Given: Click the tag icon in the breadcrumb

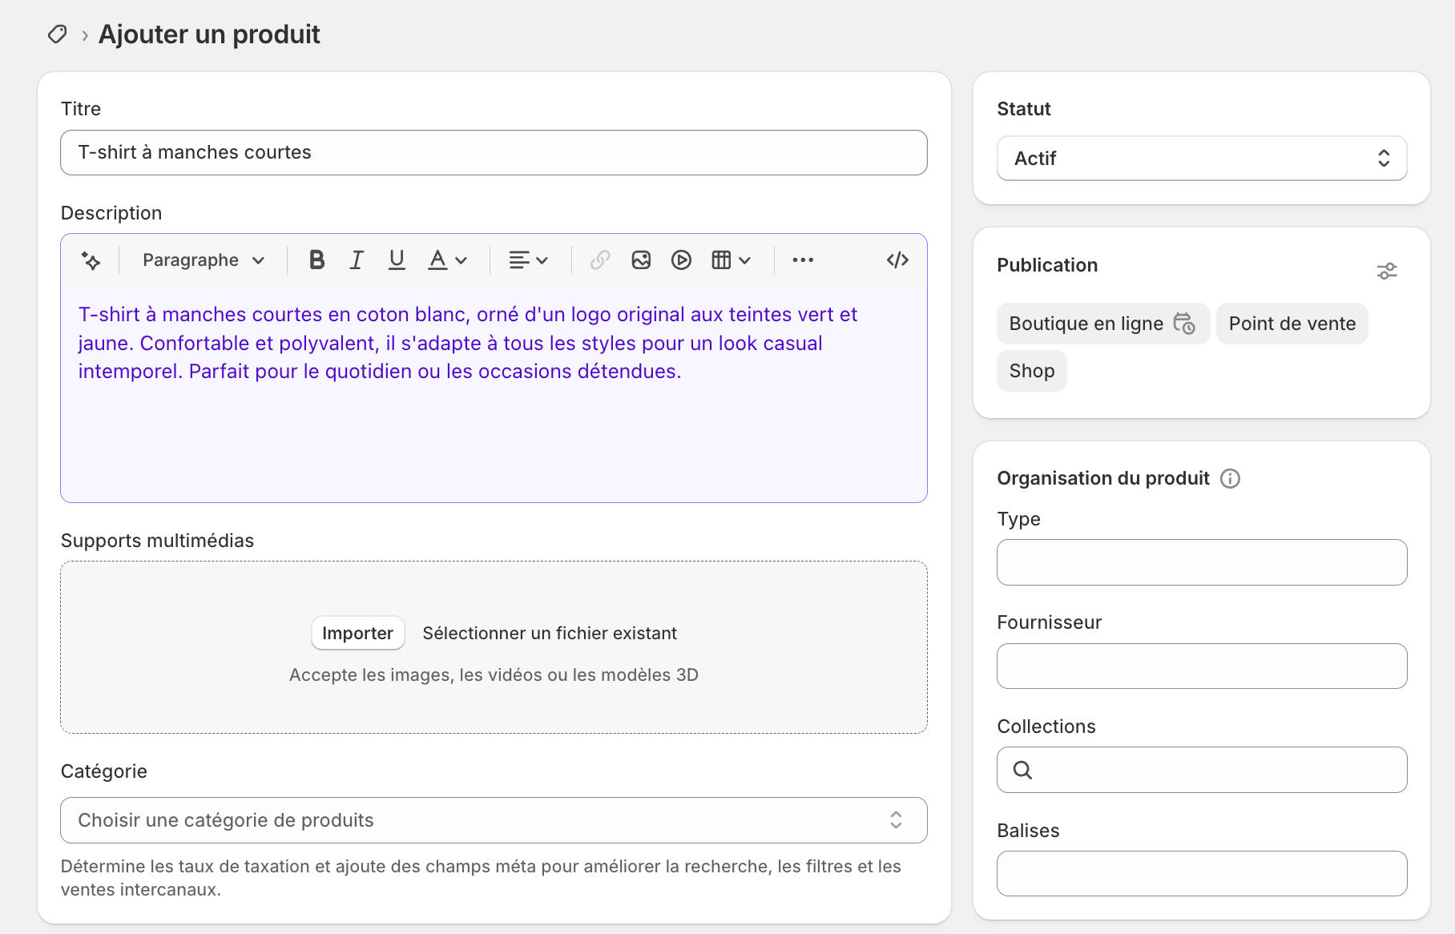Looking at the screenshot, I should [x=57, y=34].
